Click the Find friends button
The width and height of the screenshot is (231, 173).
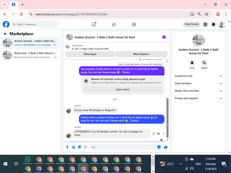coord(192,24)
